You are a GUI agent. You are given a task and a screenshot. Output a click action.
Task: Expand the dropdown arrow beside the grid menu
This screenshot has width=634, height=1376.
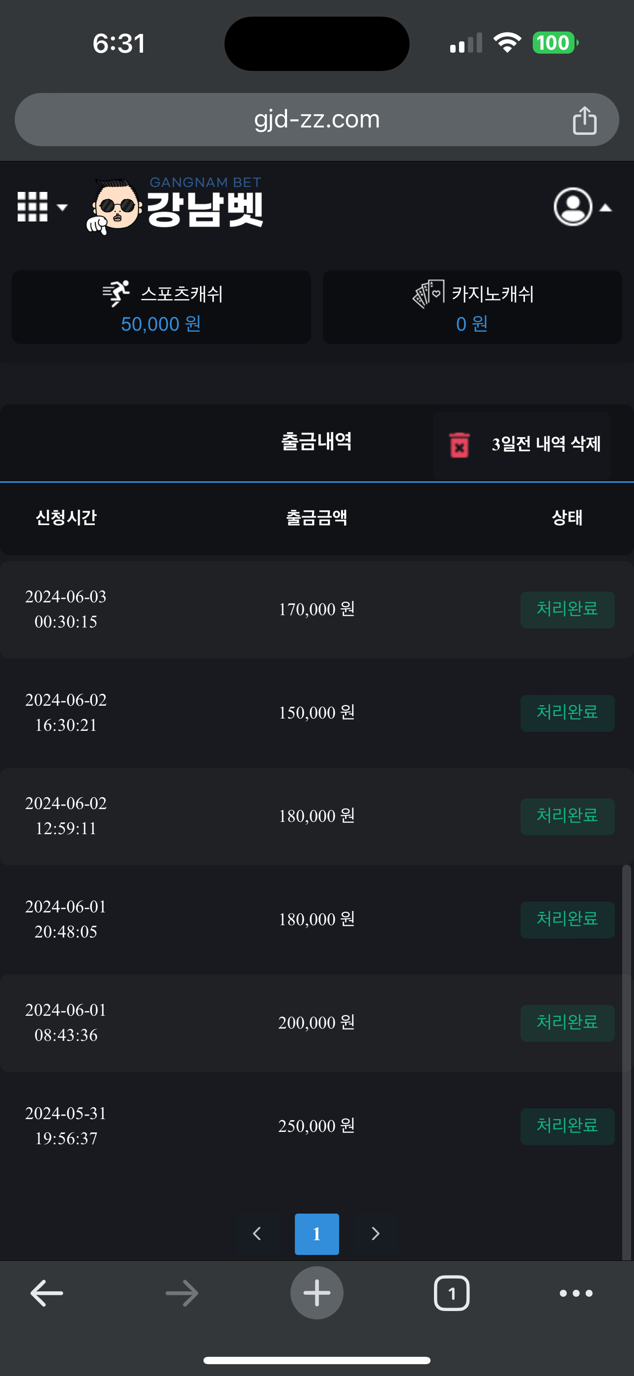[x=62, y=207]
